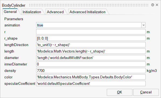Image resolution: width=161 pixels, height=98 pixels.
Task: Focus the empty r parameter field
Action: [91, 32]
